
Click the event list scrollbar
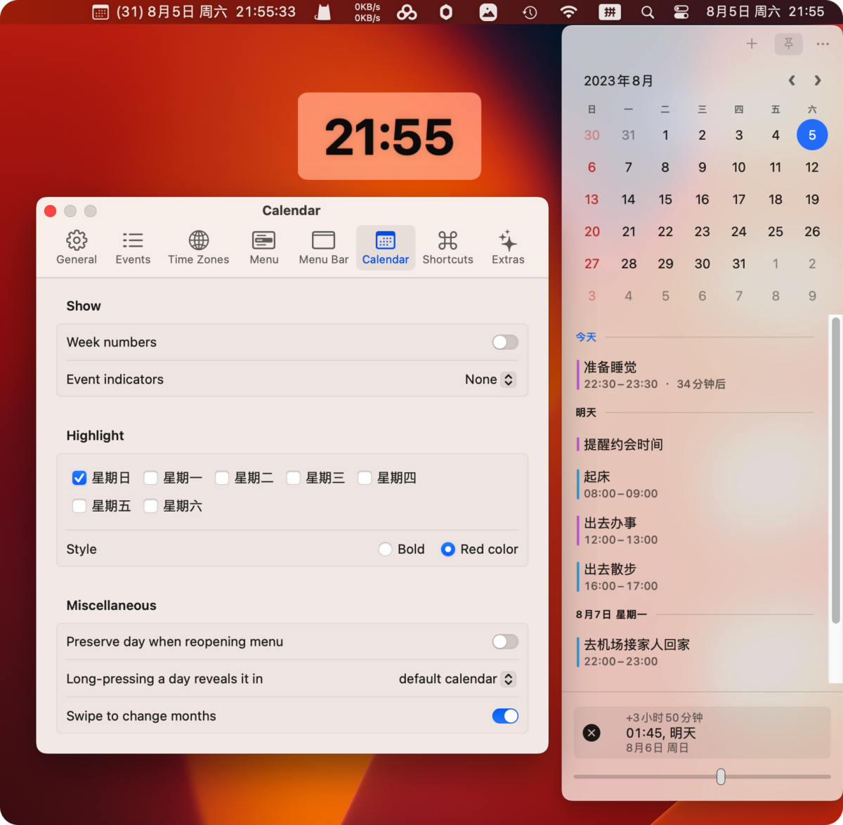(835, 472)
